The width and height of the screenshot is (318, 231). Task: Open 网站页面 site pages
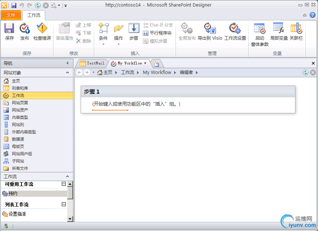pyautogui.click(x=37, y=103)
